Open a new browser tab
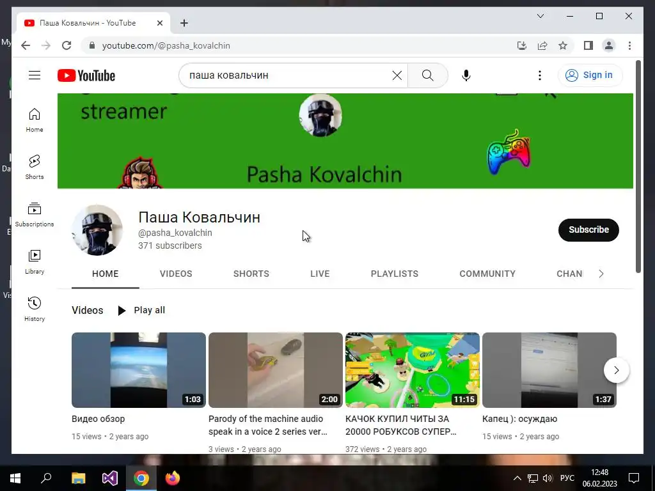This screenshot has height=491, width=655. tap(184, 23)
